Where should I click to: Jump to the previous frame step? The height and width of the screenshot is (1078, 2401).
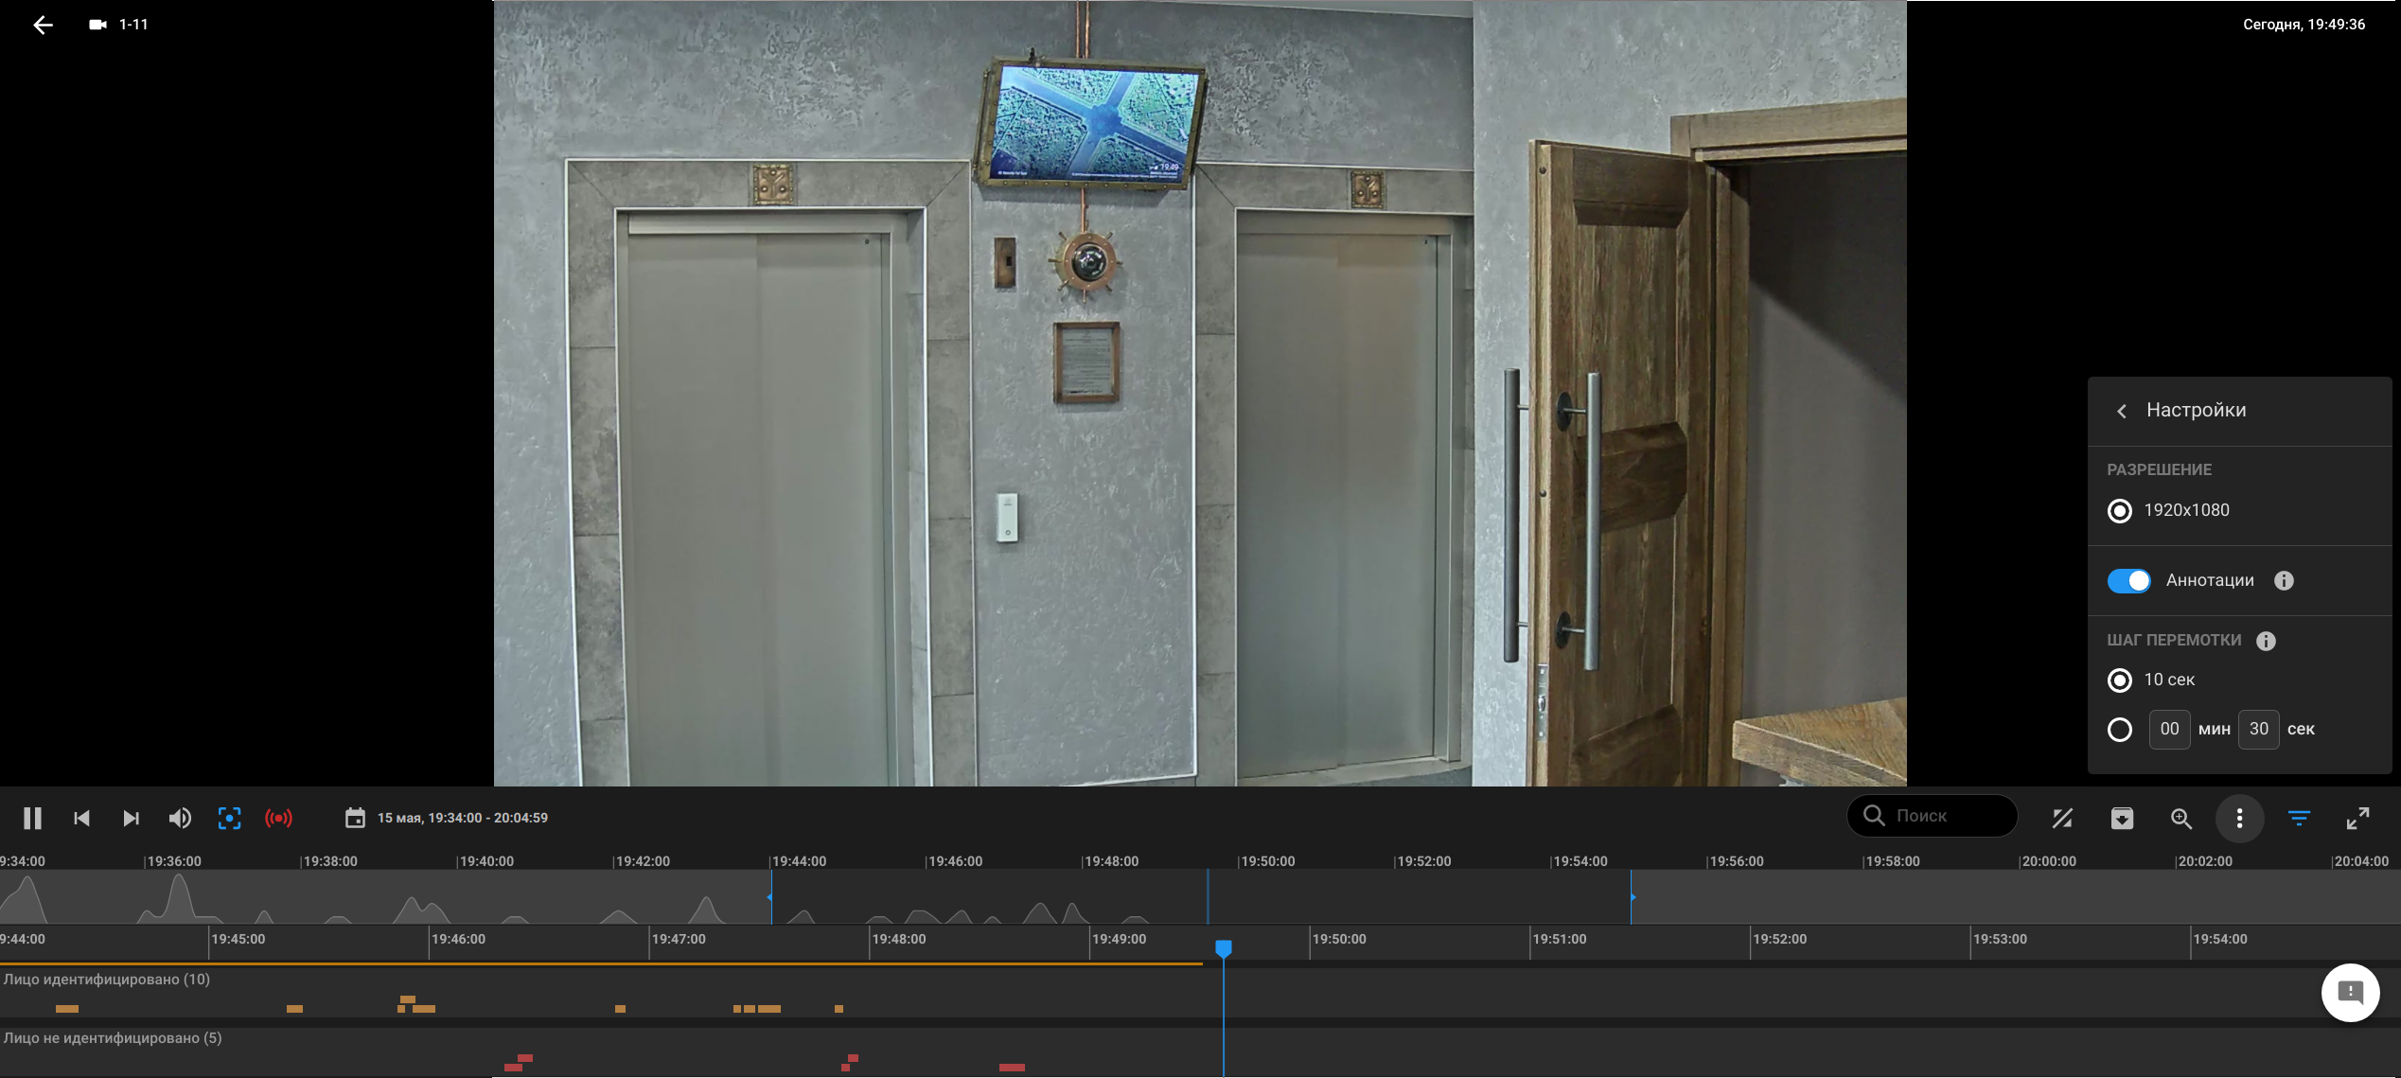[81, 818]
